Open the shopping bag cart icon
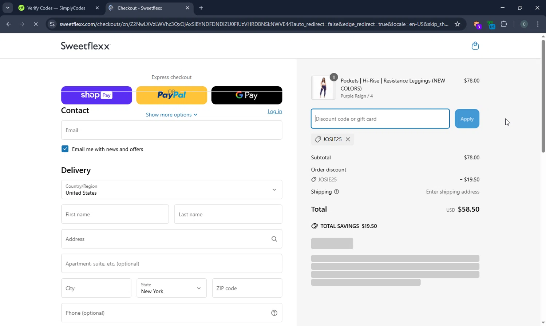This screenshot has width=546, height=326. pos(475,45)
